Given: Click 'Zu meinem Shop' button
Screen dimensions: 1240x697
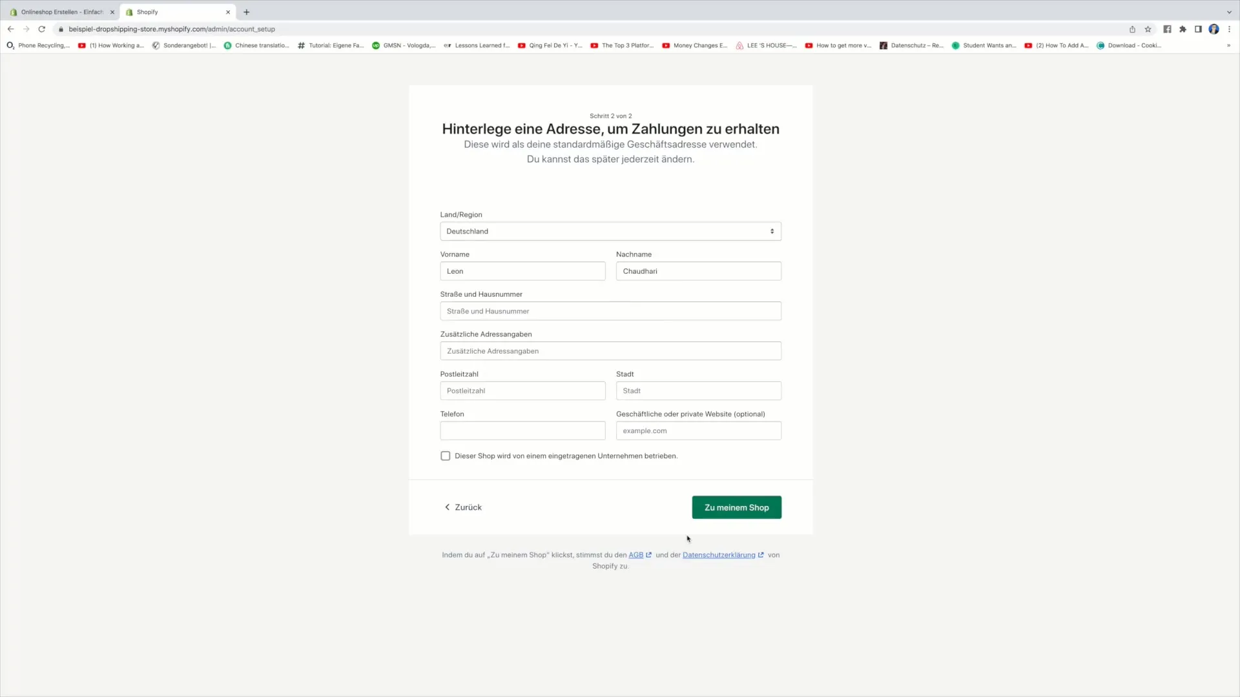Looking at the screenshot, I should point(736,507).
